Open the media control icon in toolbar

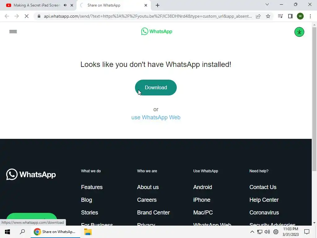click(x=280, y=16)
